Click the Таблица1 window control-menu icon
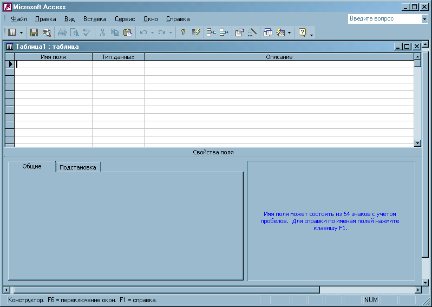This screenshot has width=432, height=307. click(x=10, y=47)
